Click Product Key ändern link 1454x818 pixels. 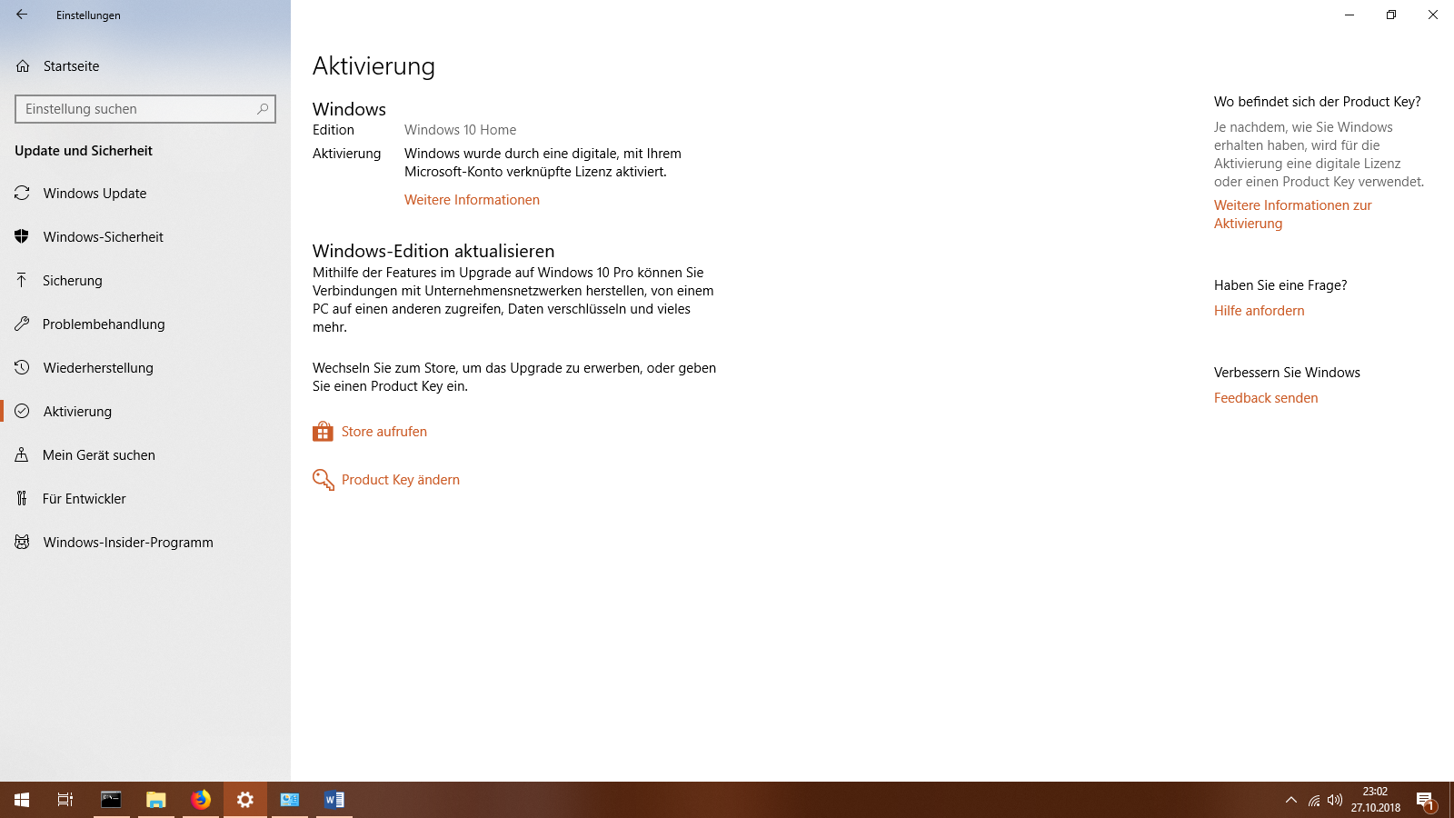[401, 480]
